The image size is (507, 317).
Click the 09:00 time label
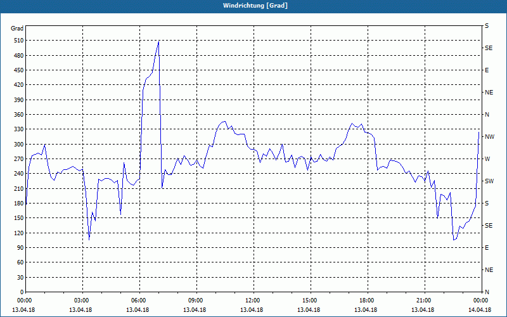click(196, 301)
